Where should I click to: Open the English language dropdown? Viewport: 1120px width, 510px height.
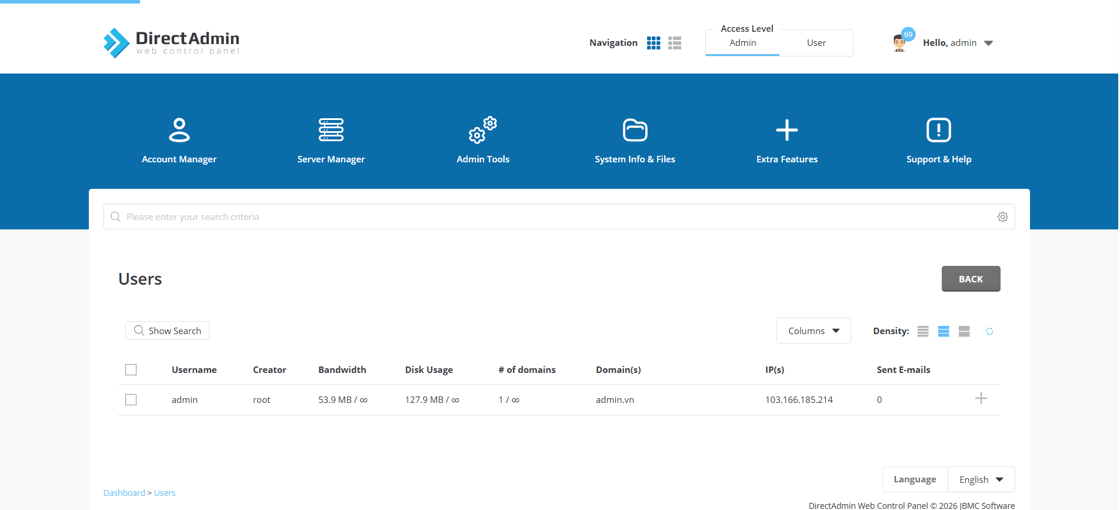[981, 480]
